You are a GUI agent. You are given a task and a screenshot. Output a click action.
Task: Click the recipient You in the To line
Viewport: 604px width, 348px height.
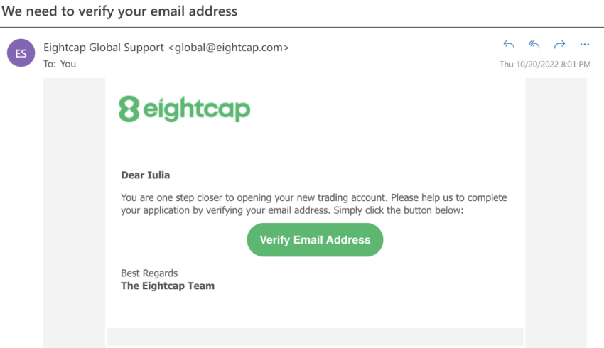68,65
